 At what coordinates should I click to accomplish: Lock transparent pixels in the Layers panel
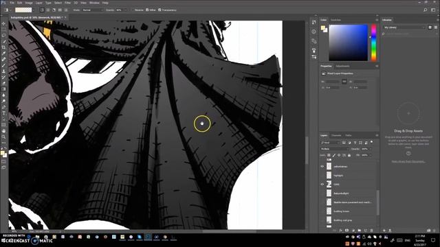(x=329, y=155)
